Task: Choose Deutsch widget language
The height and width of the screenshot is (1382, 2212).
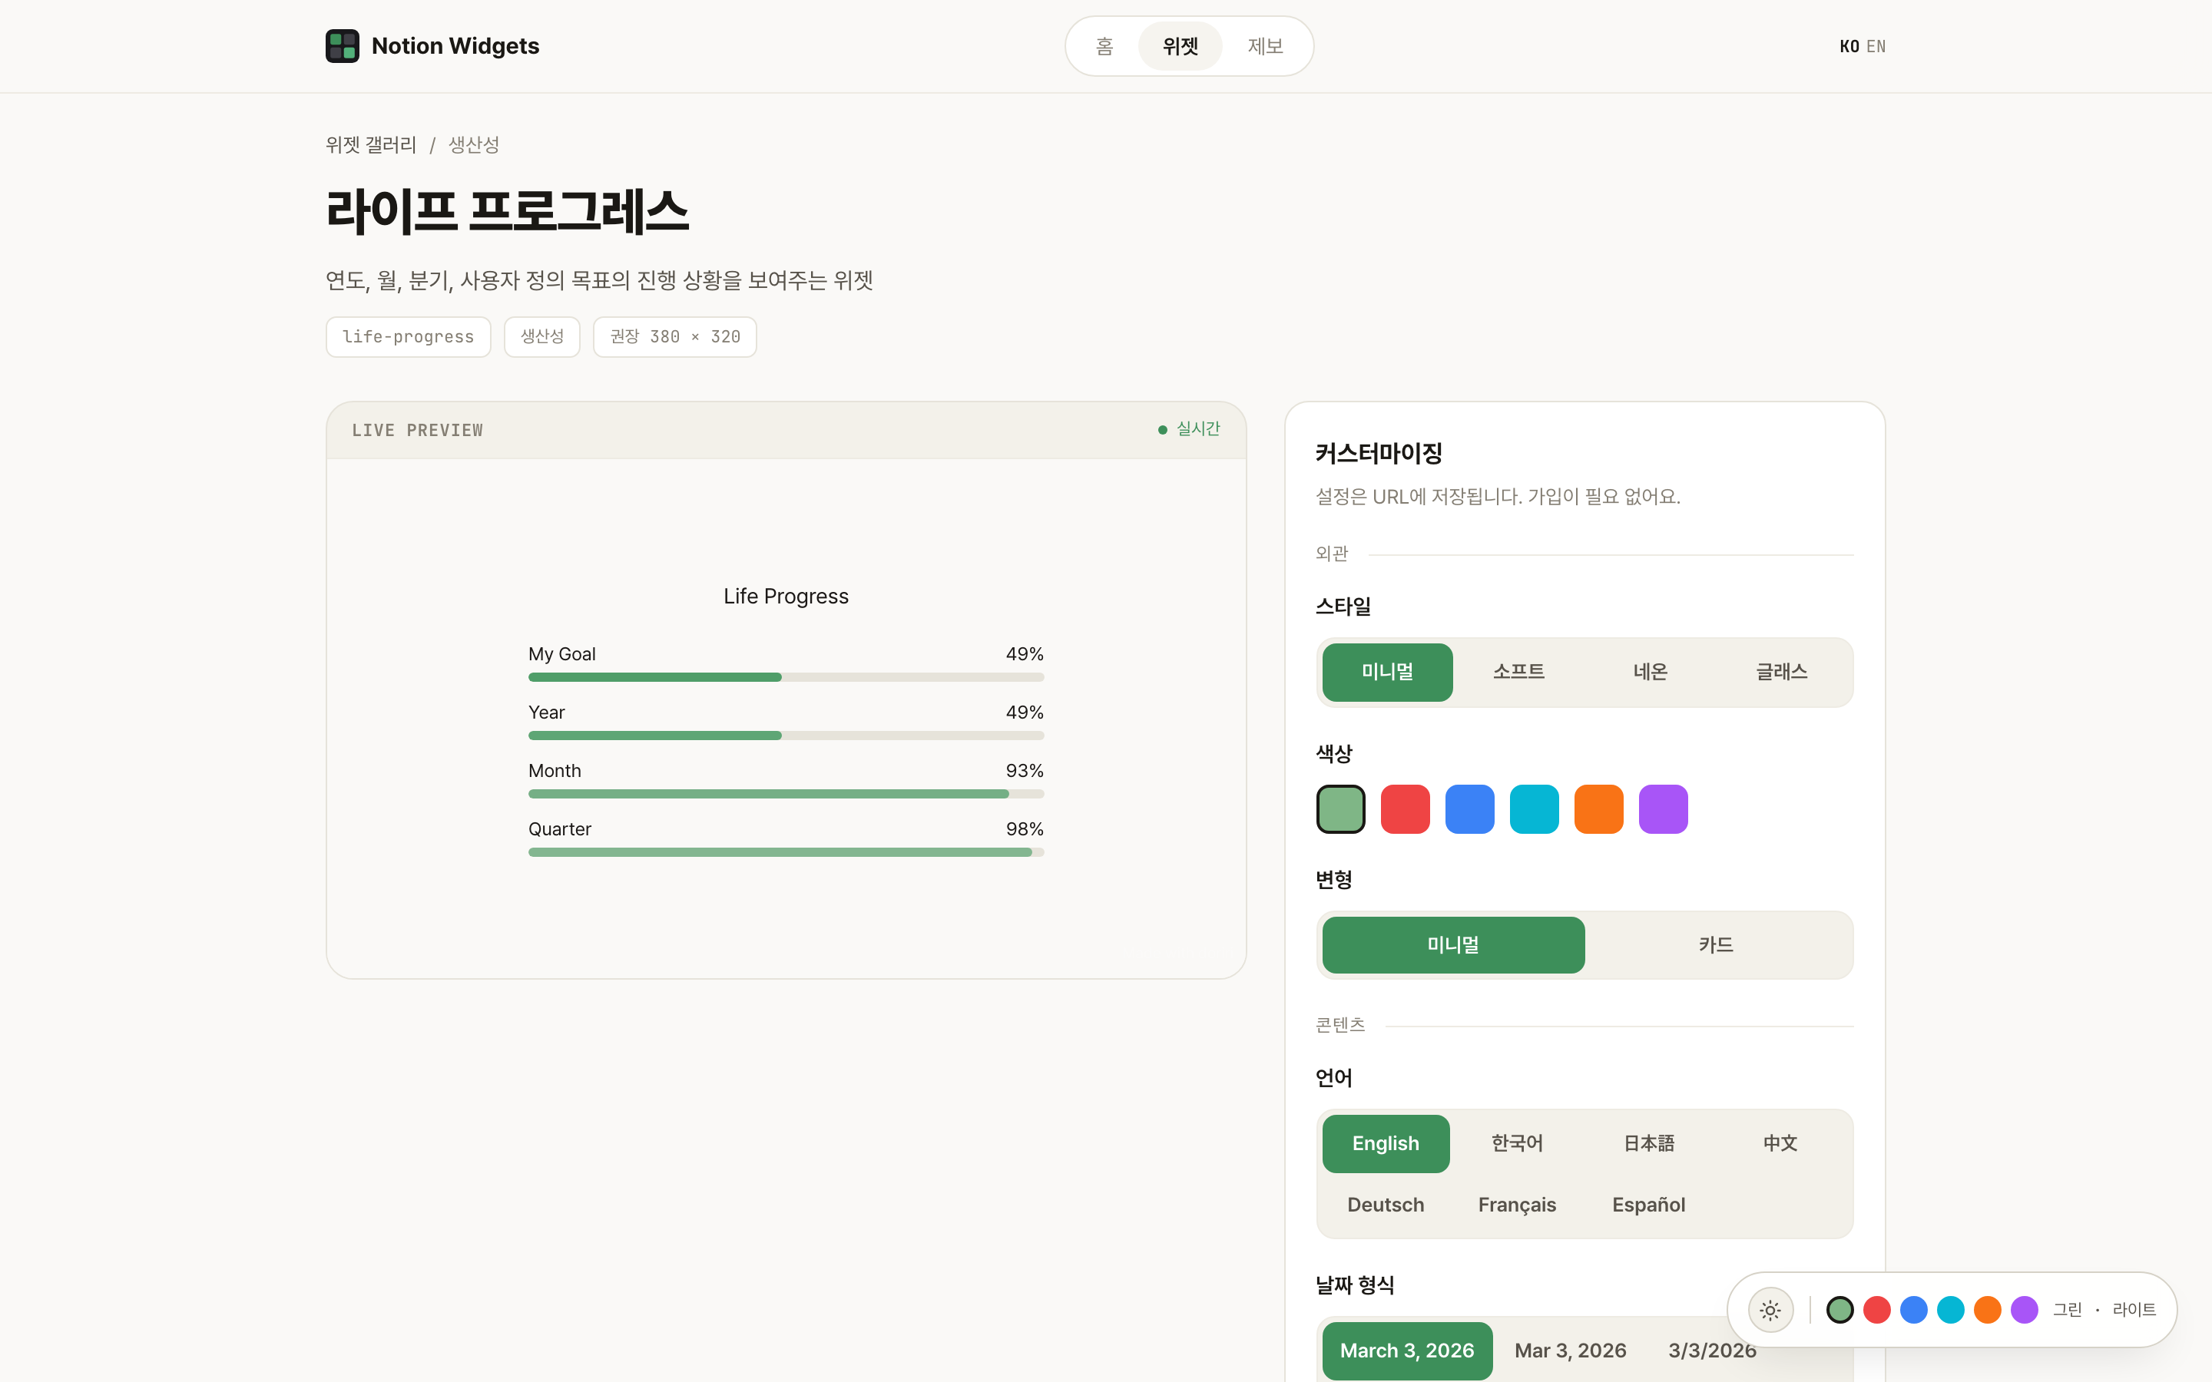Action: (x=1386, y=1205)
